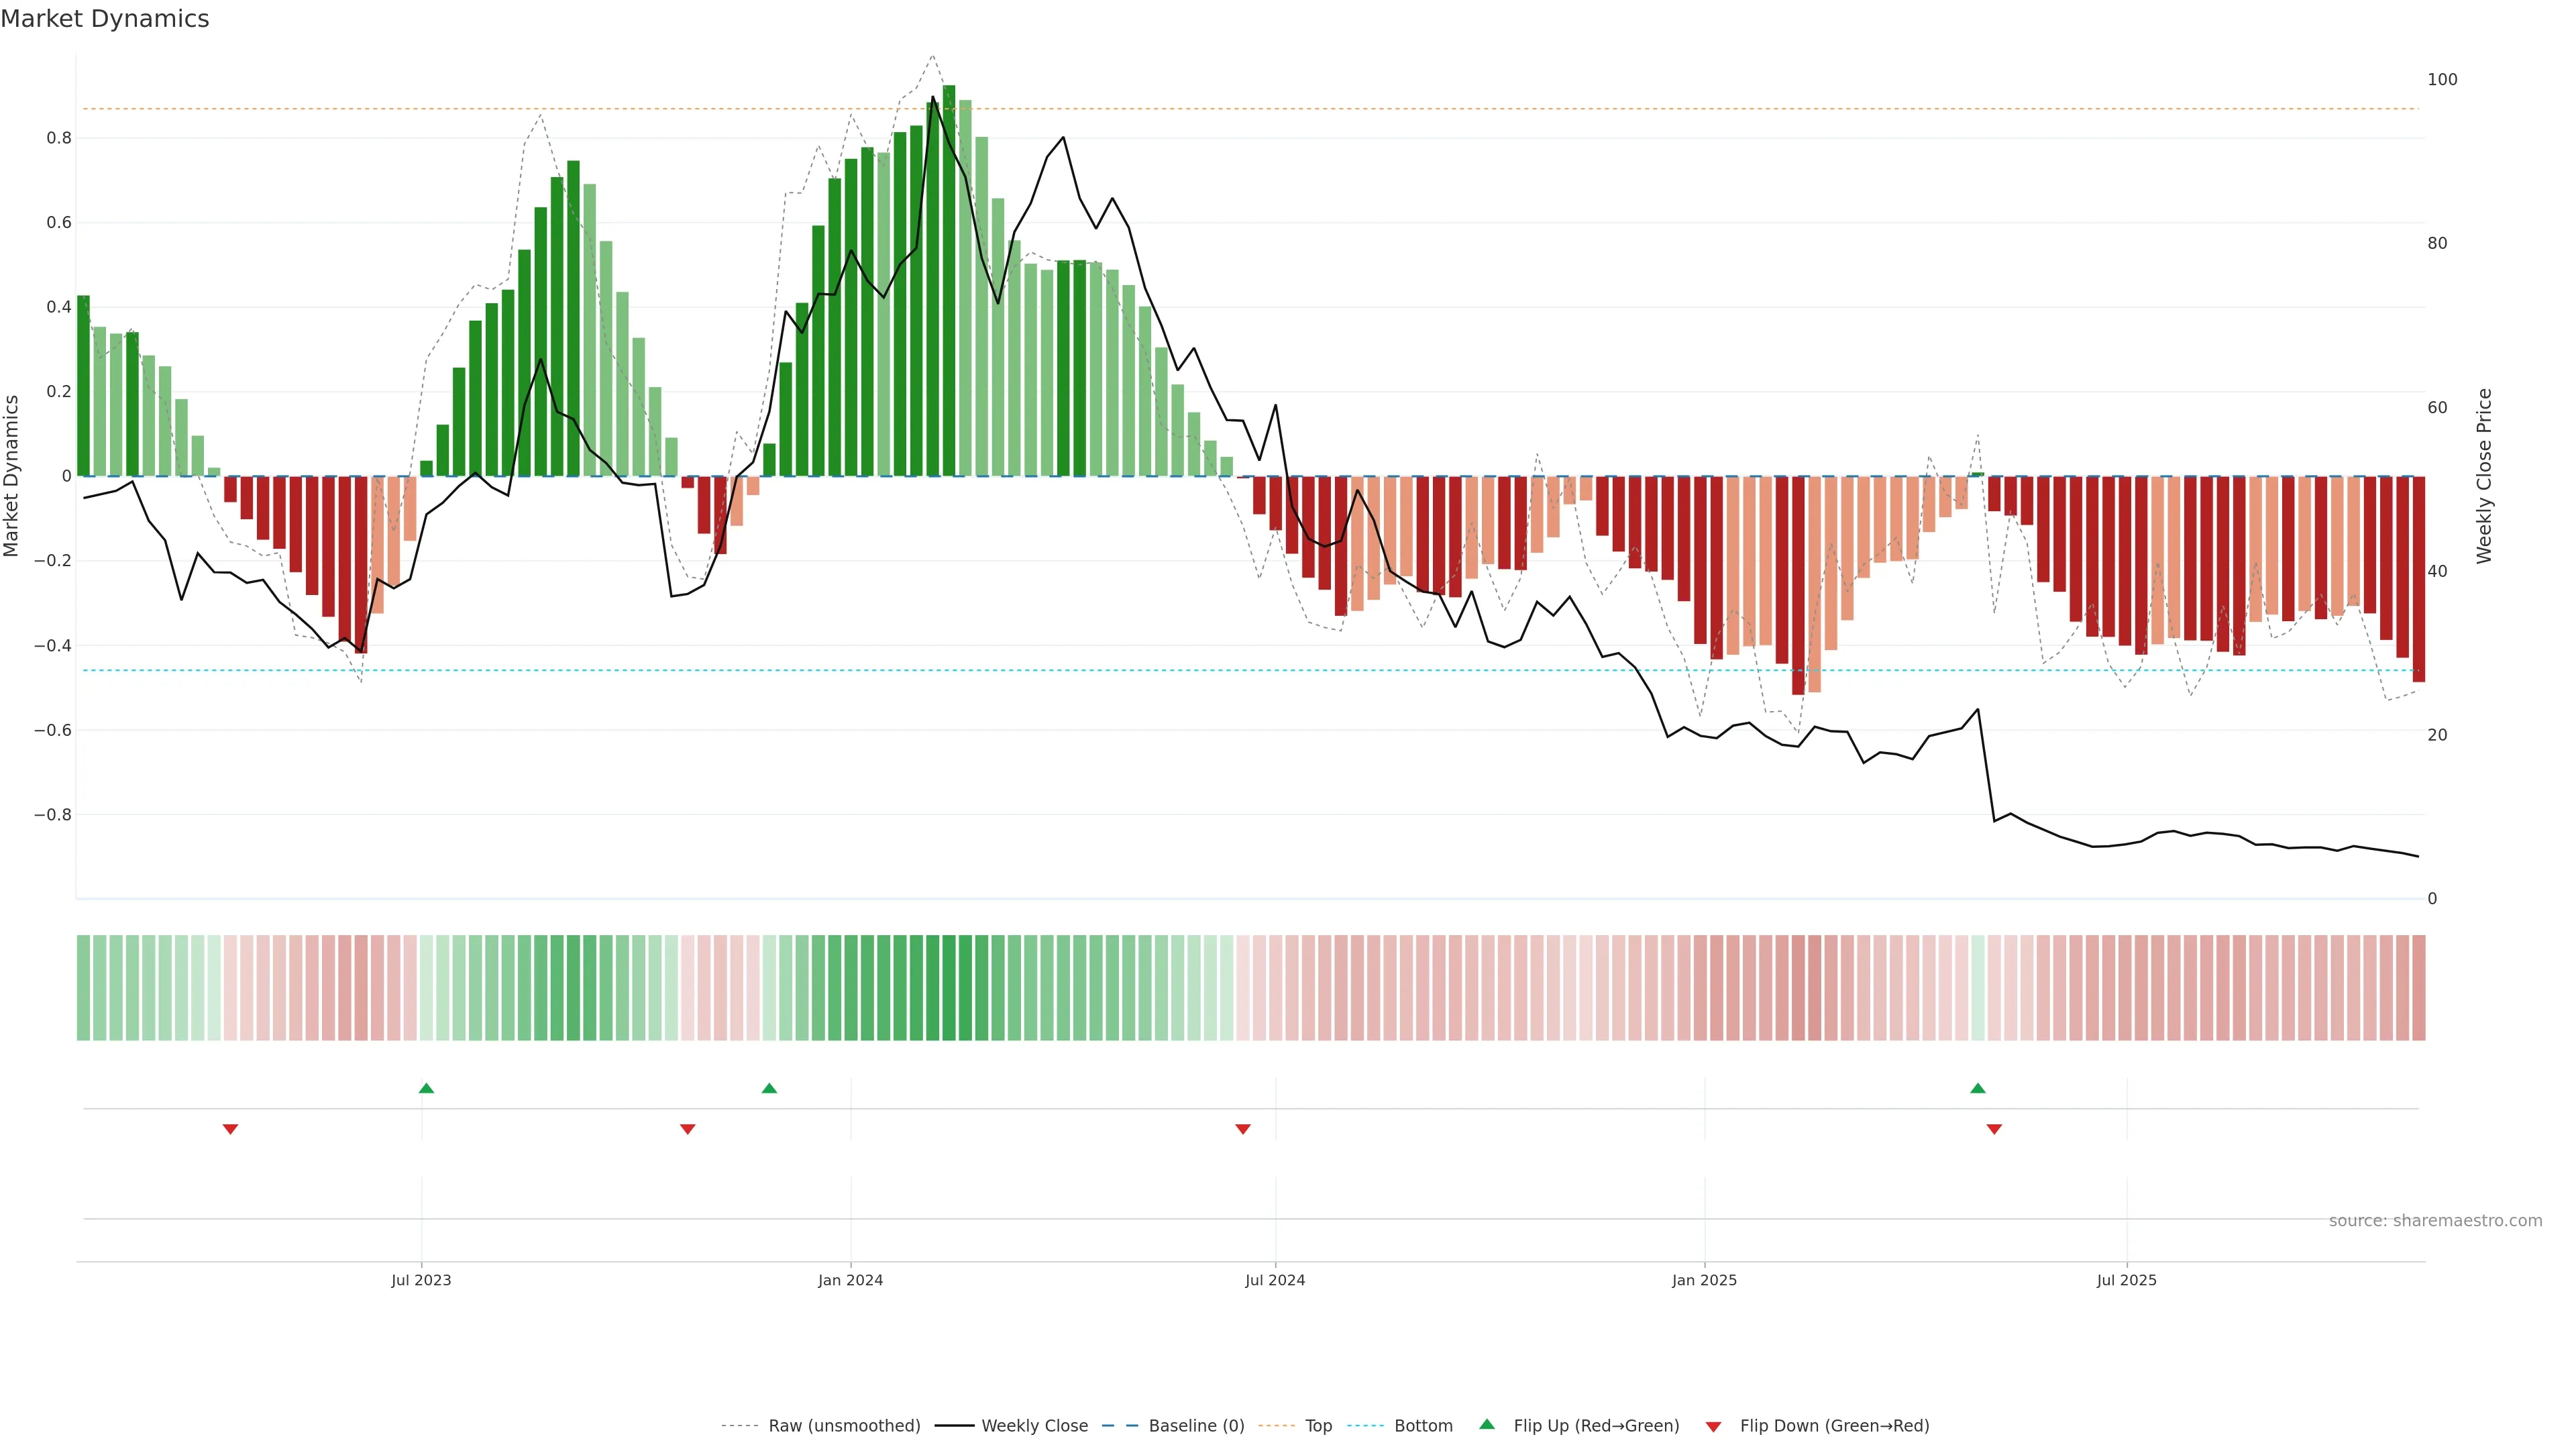Hide the Bottom threshold legend entry

coord(1423,1426)
